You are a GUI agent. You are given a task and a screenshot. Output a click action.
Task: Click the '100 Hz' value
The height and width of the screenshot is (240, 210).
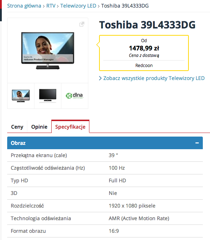[x=117, y=168]
